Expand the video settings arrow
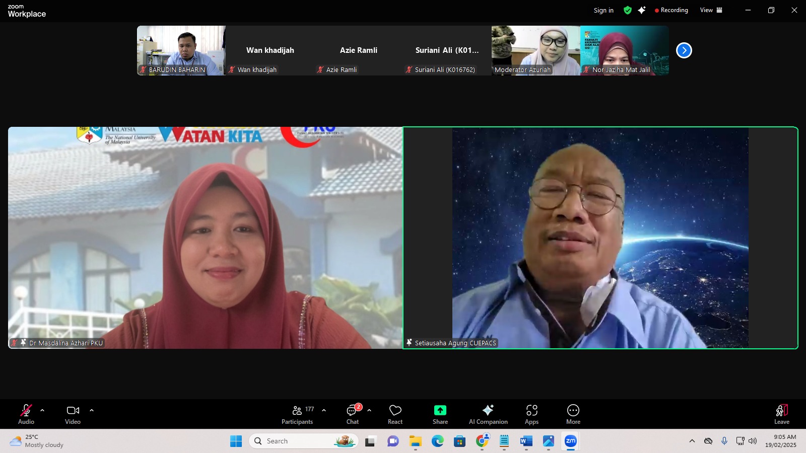The width and height of the screenshot is (806, 453). pyautogui.click(x=92, y=410)
